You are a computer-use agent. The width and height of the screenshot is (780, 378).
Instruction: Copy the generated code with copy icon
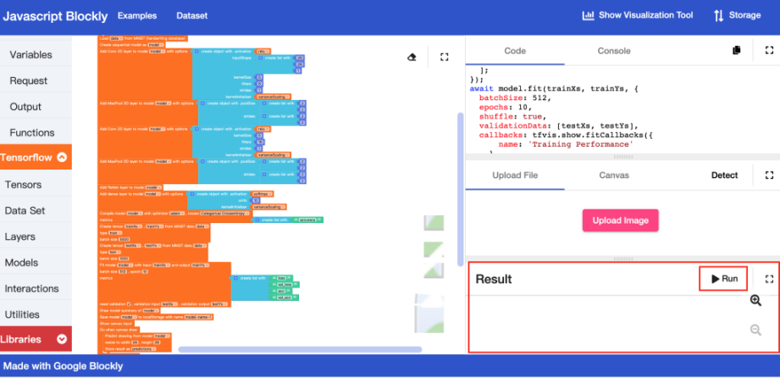pyautogui.click(x=737, y=50)
